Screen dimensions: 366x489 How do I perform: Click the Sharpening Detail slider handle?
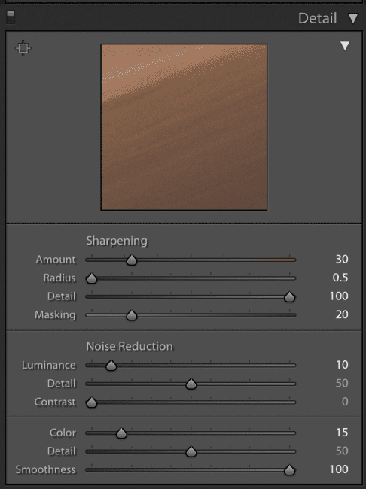[x=289, y=296]
